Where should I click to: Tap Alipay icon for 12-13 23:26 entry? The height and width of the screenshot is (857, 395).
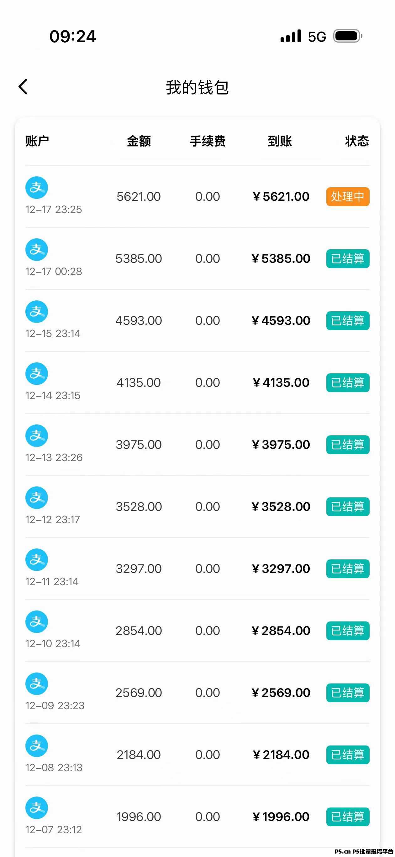pos(37,436)
